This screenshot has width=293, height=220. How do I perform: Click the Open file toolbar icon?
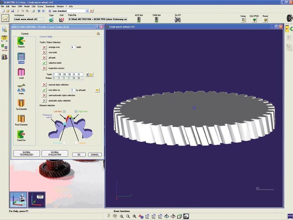(x=8, y=11)
